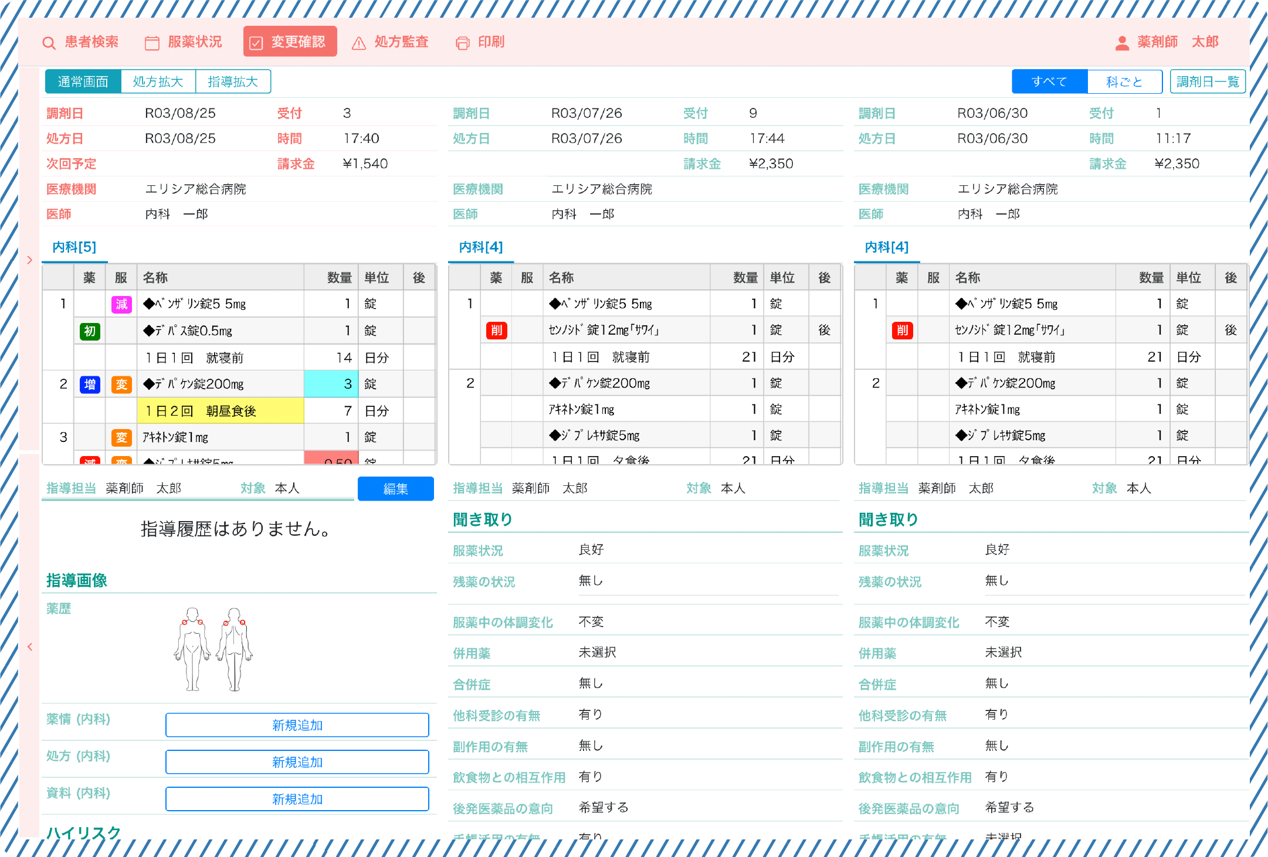Select 内科[4] tab for R03/06/30
This screenshot has width=1268, height=857.
point(887,247)
